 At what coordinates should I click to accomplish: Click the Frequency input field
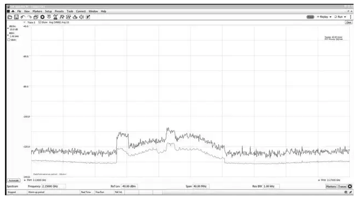coord(53,186)
